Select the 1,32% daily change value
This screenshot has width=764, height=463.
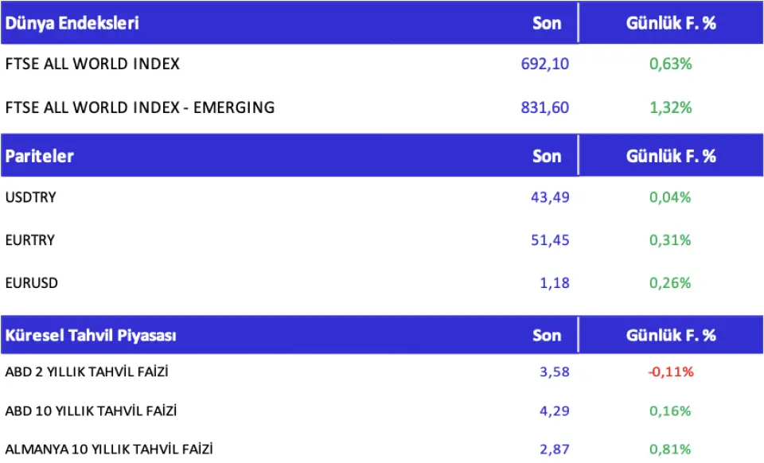671,107
